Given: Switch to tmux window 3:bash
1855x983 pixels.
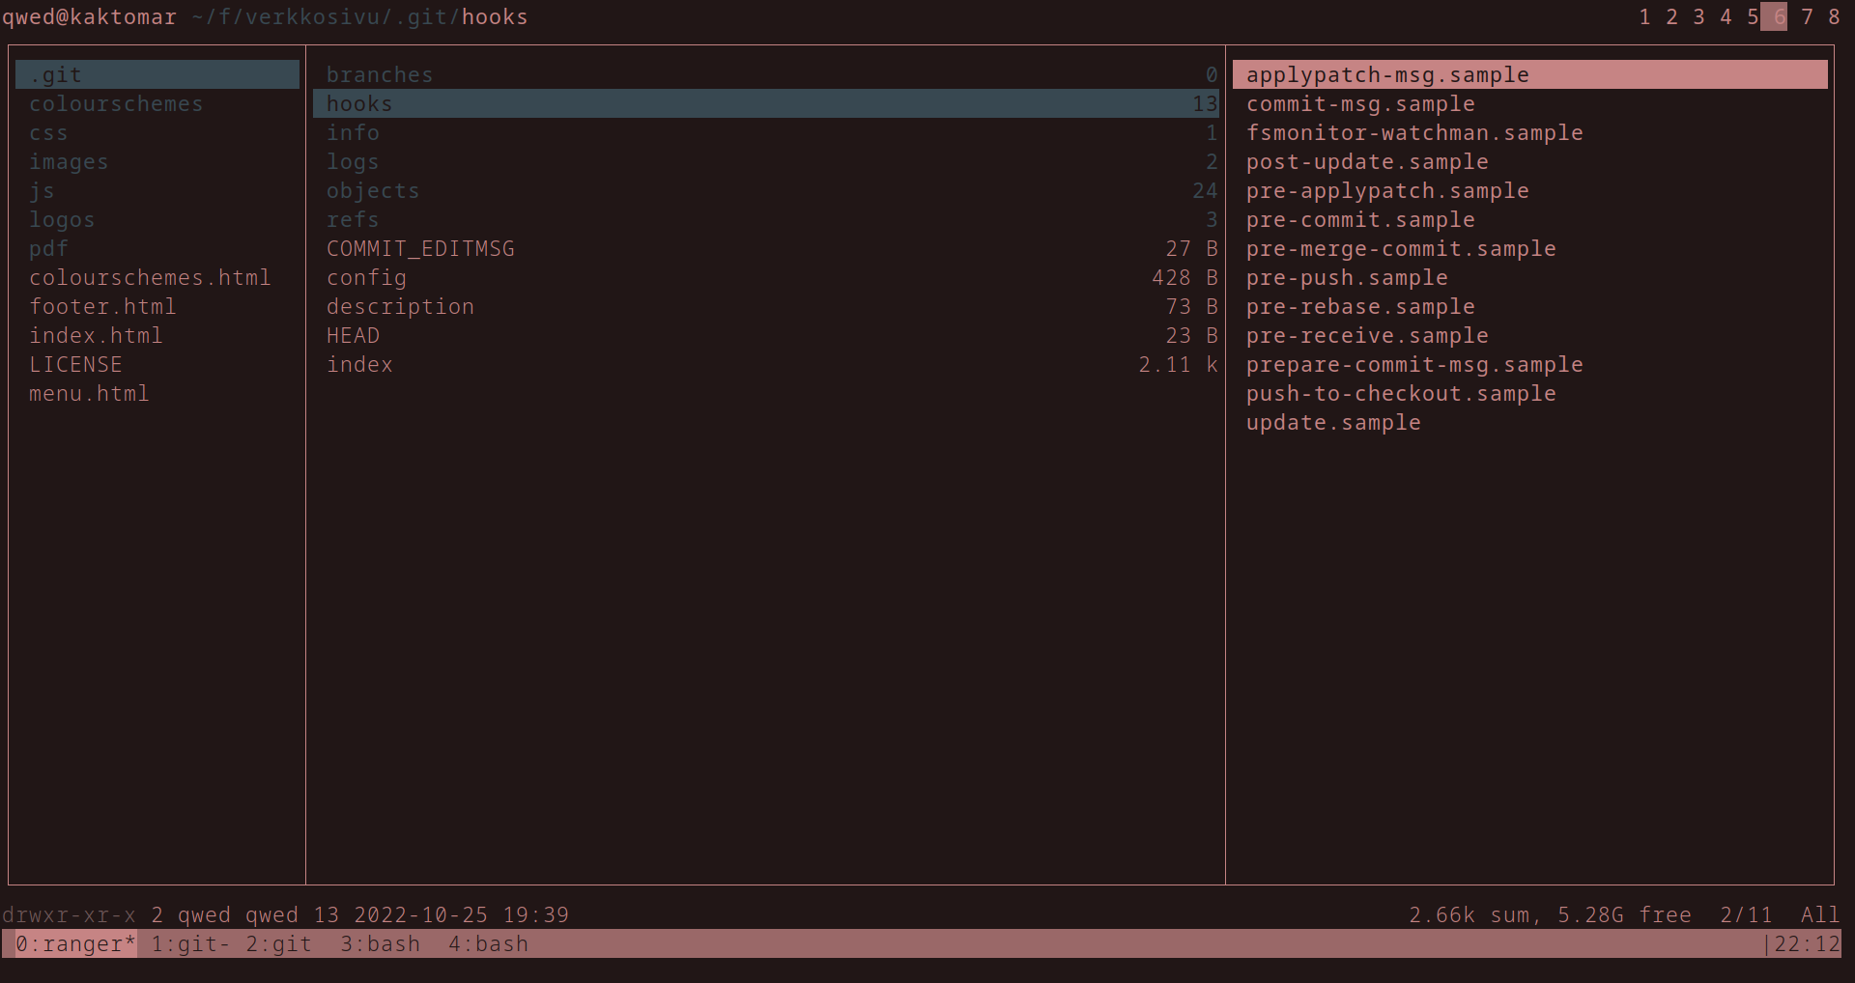Looking at the screenshot, I should tap(380, 944).
